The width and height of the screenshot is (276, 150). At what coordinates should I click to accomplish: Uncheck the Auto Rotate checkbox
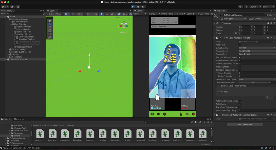[239, 104]
